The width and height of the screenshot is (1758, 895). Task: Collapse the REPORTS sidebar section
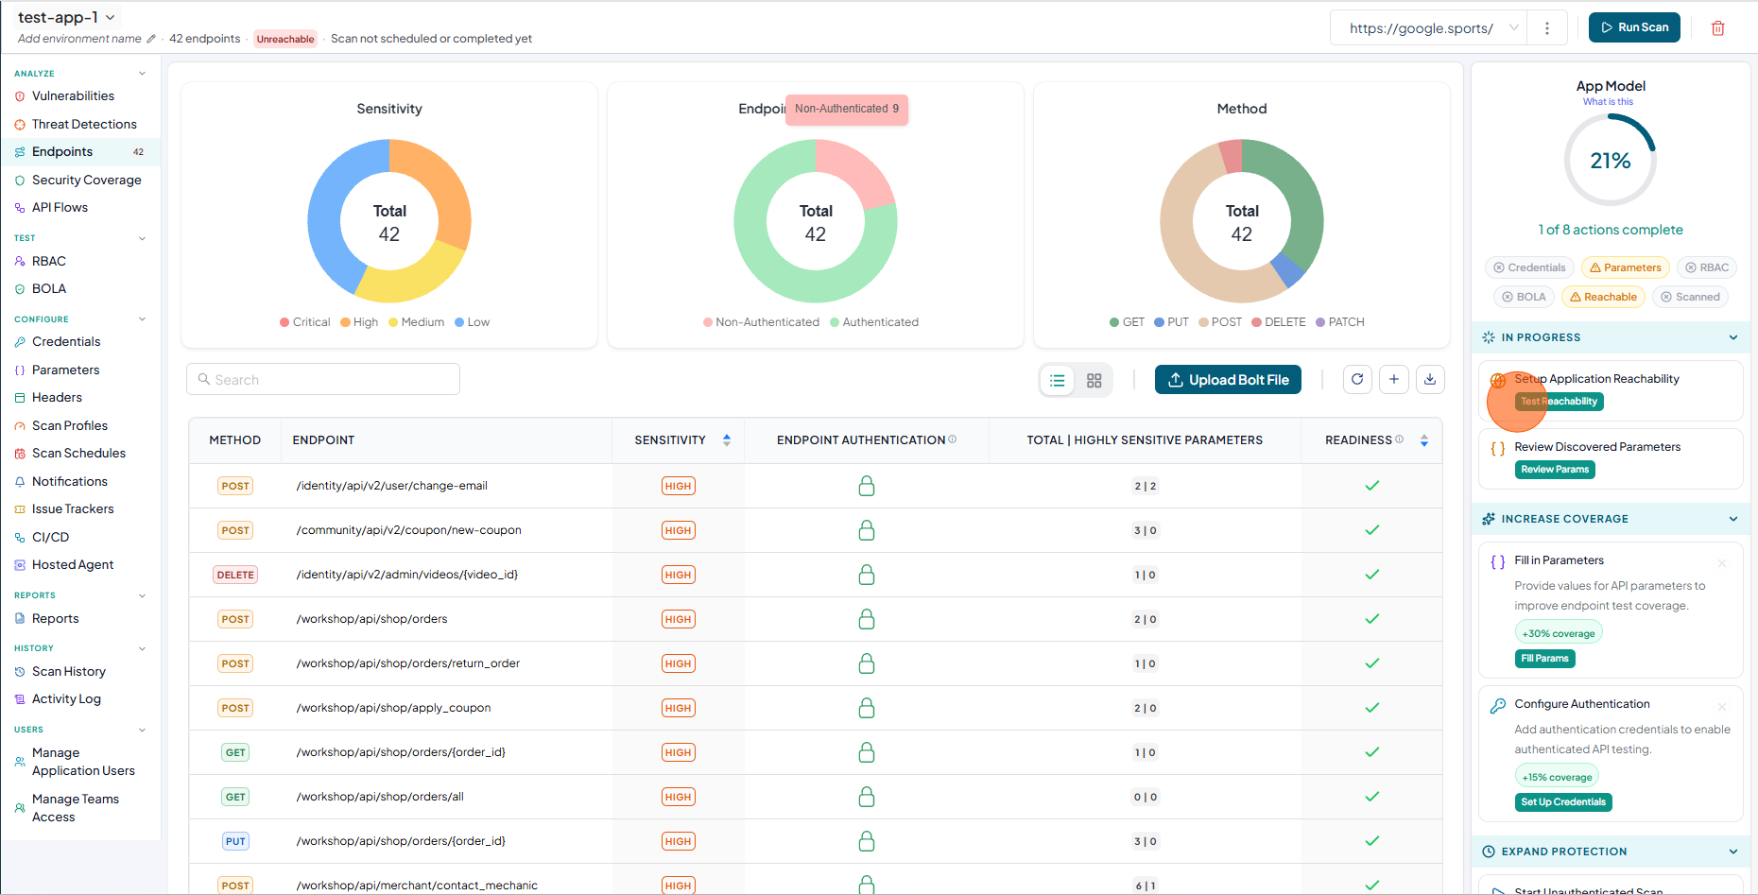tap(142, 595)
